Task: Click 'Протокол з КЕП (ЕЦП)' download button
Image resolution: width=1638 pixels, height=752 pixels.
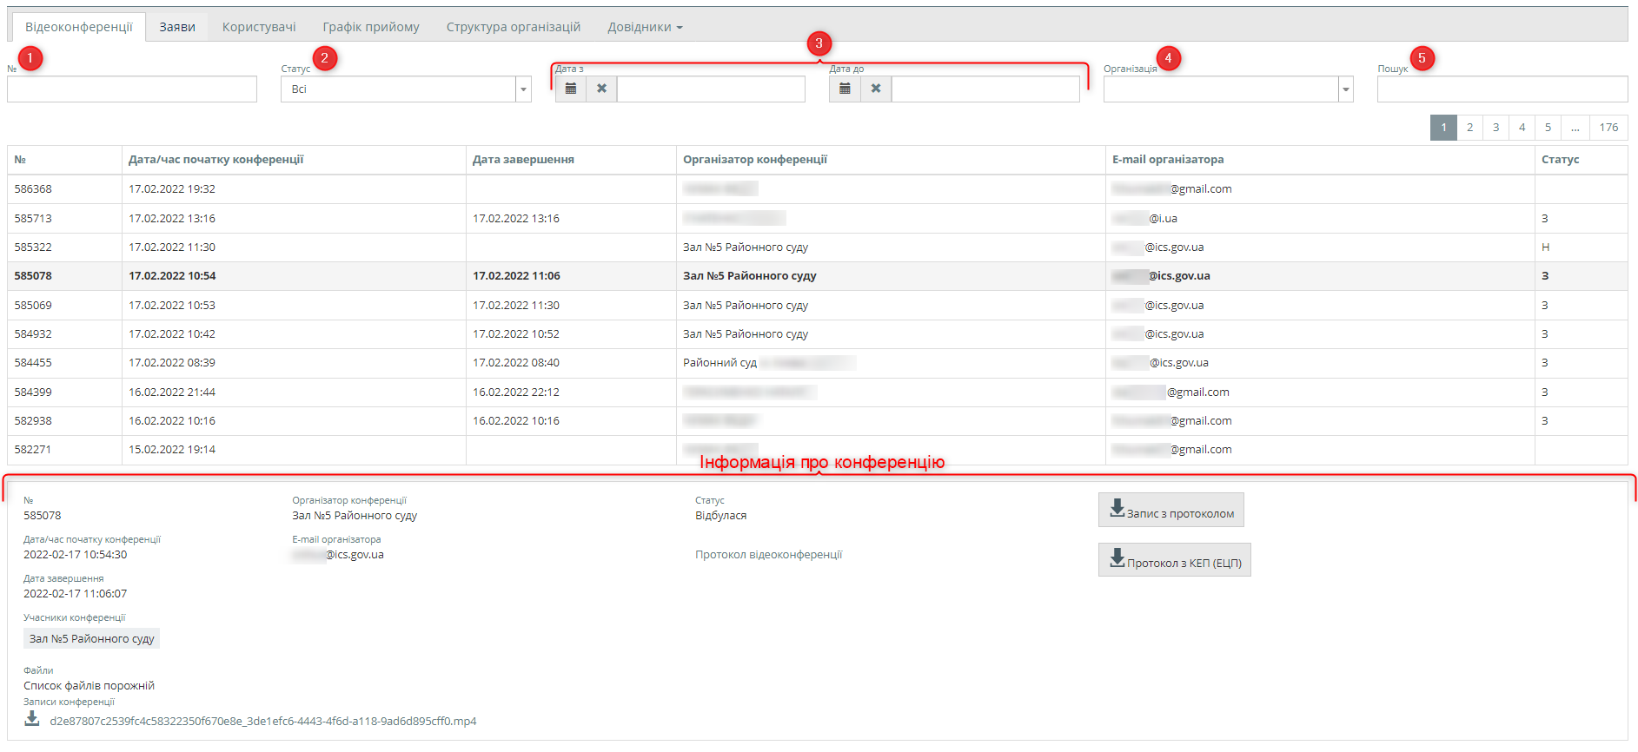Action: coord(1174,560)
